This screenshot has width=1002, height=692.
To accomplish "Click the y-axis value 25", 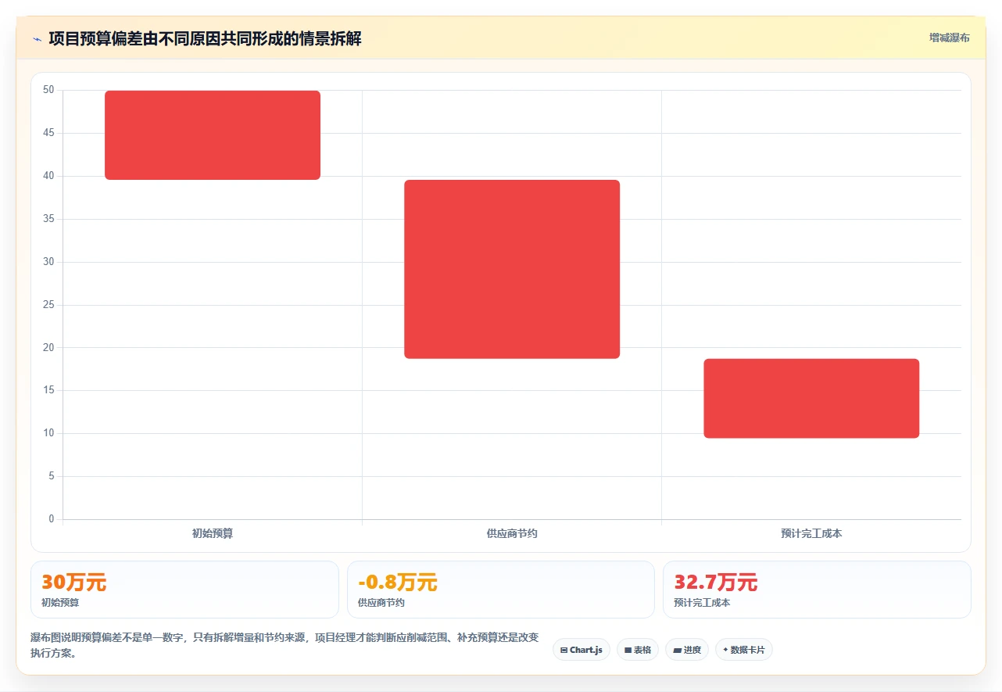I will click(x=48, y=304).
